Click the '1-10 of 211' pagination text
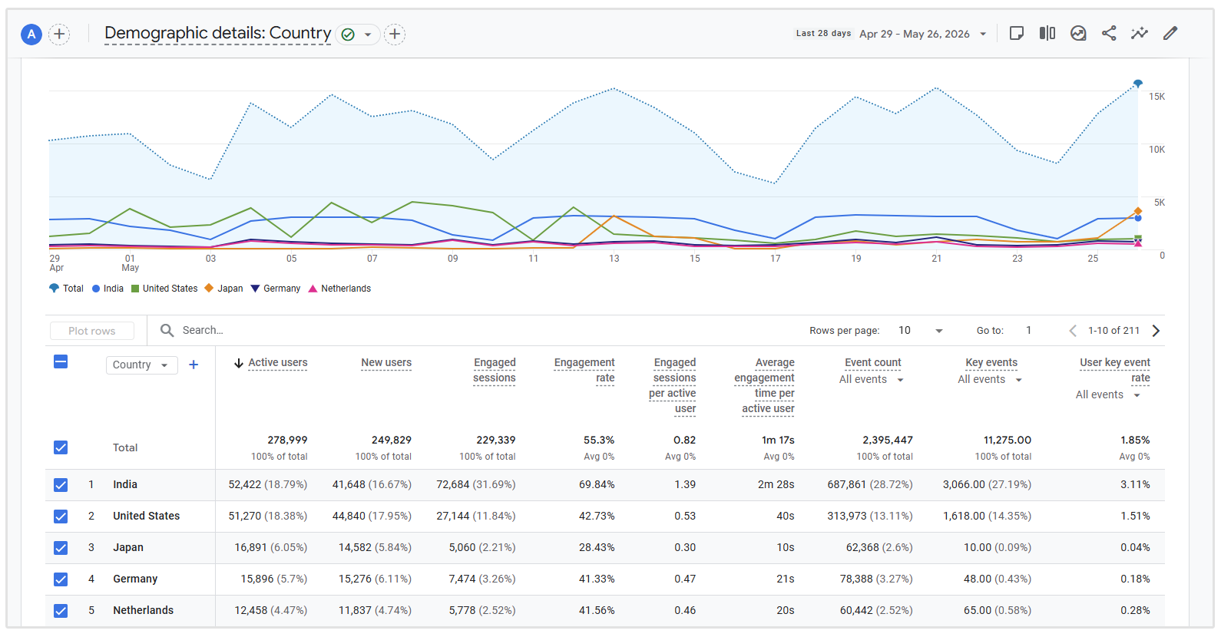1221x637 pixels. tap(1113, 331)
